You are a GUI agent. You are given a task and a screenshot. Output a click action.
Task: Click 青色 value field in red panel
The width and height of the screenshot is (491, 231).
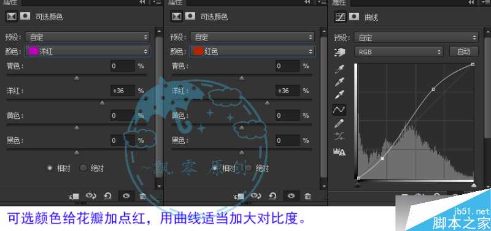coord(288,66)
